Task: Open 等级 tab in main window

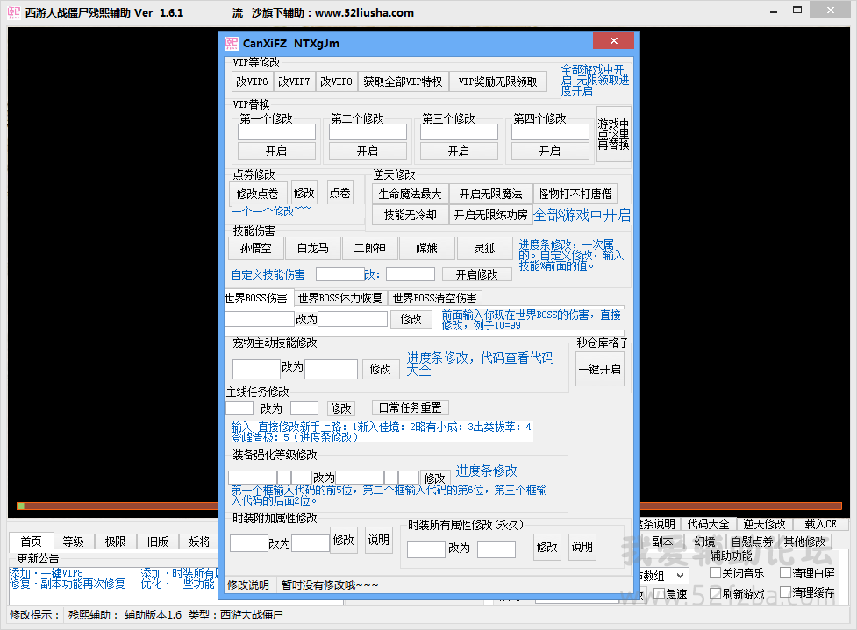Action: click(x=73, y=542)
